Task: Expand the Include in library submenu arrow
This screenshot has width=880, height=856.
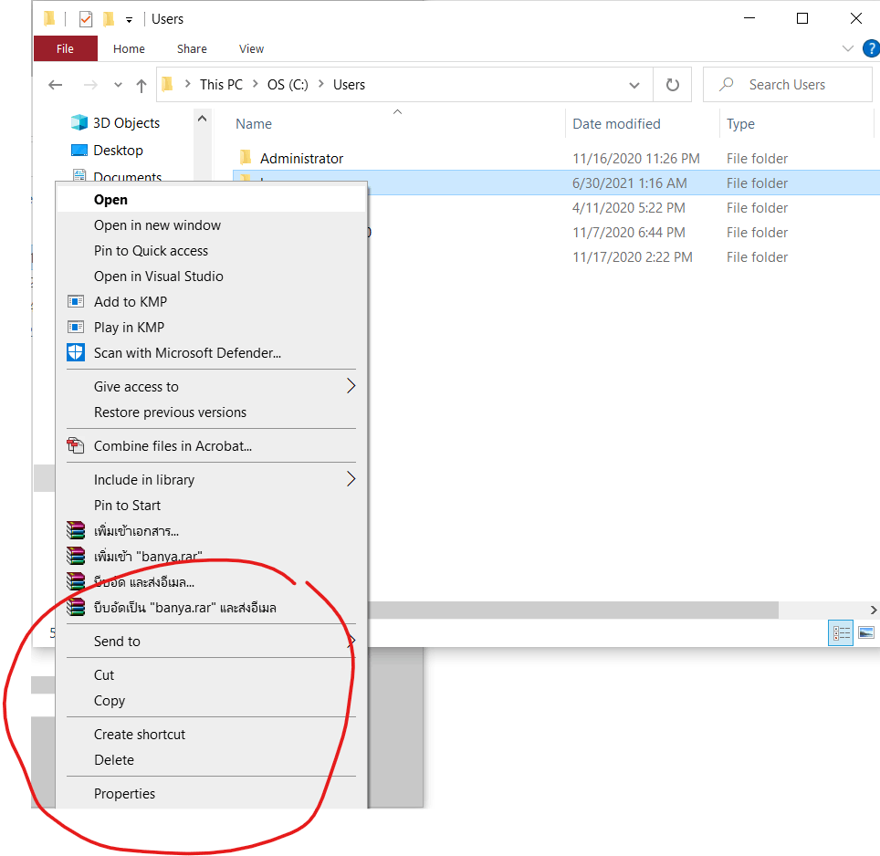Action: pyautogui.click(x=351, y=479)
